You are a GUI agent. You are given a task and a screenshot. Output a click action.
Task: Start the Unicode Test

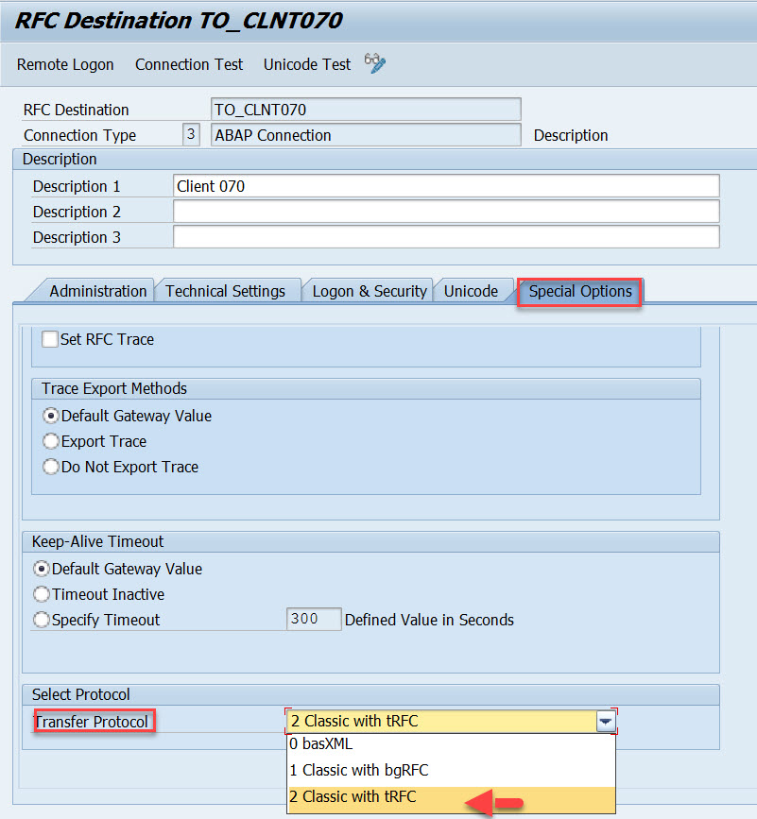(x=307, y=64)
